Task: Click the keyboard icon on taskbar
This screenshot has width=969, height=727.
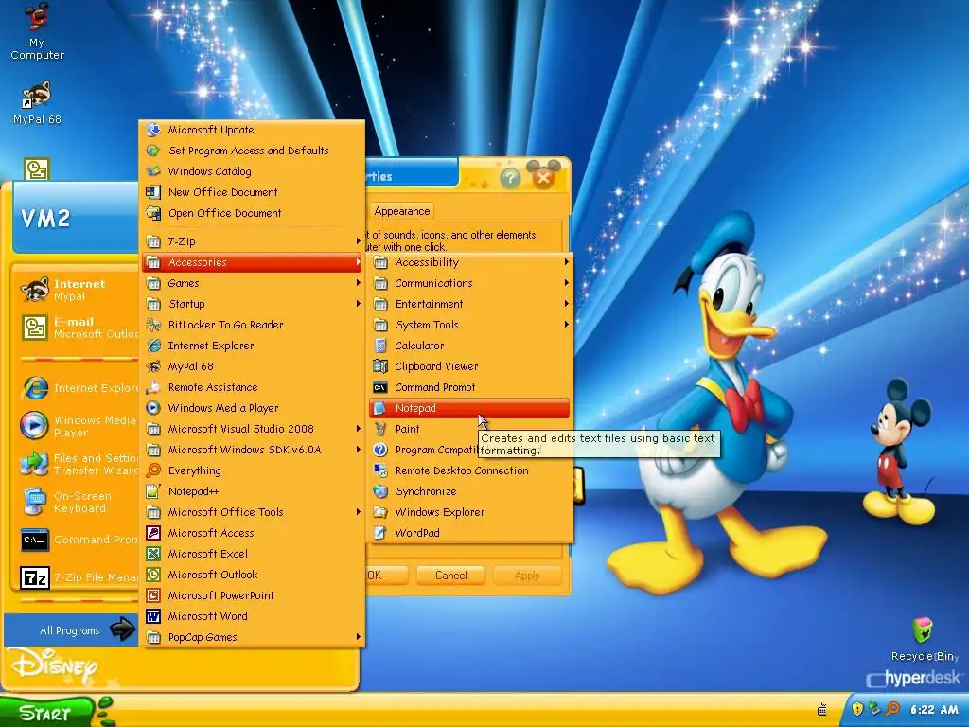Action: click(x=822, y=710)
